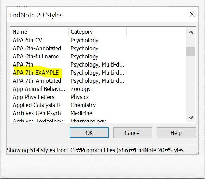Open Help for the styles dialog

click(x=176, y=133)
